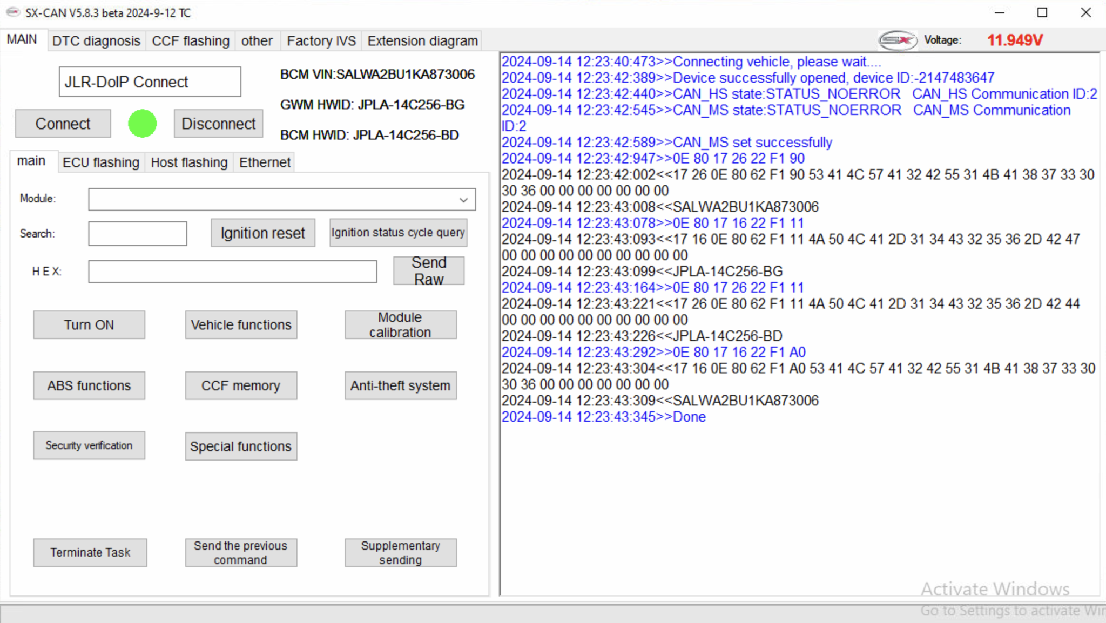The width and height of the screenshot is (1106, 623).
Task: Select the JLR-DoIP Connect combo box
Action: point(150,82)
